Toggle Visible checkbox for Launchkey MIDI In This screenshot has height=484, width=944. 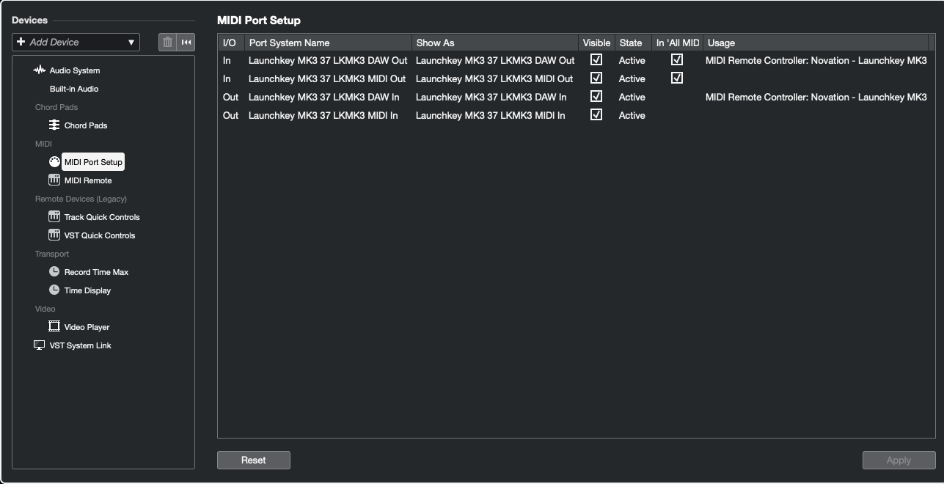point(596,115)
